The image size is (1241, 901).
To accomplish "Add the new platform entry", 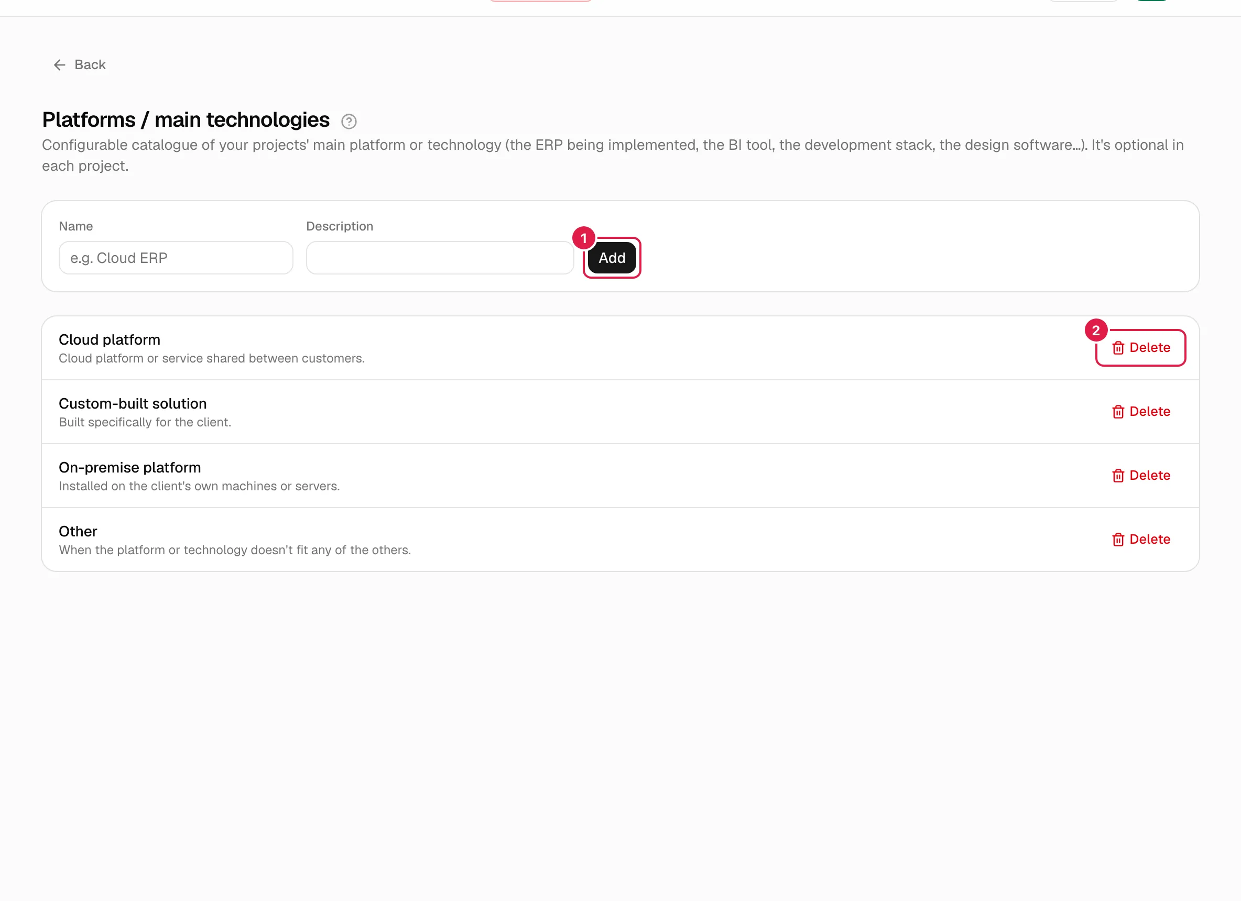I will point(612,258).
